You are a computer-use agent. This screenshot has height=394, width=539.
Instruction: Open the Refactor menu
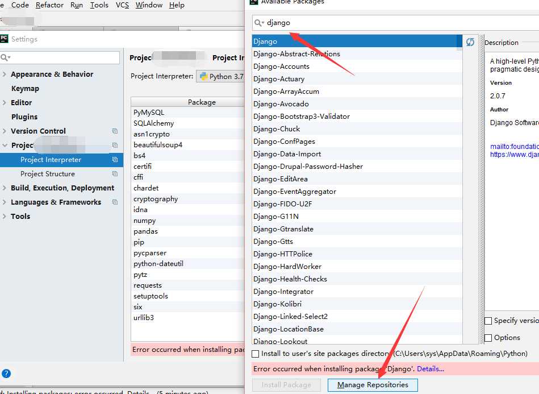49,5
